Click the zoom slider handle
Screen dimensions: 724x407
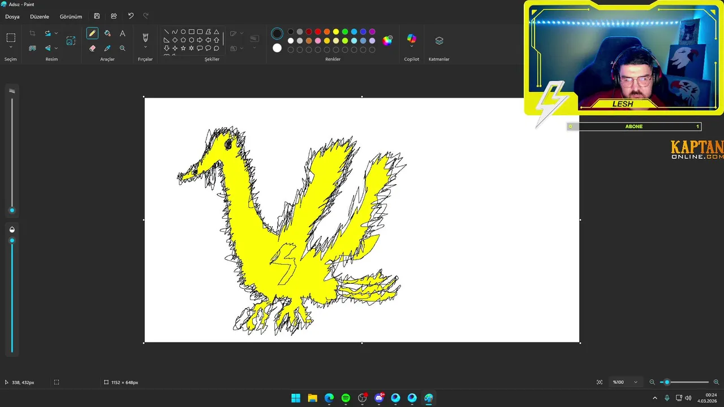[x=667, y=382]
